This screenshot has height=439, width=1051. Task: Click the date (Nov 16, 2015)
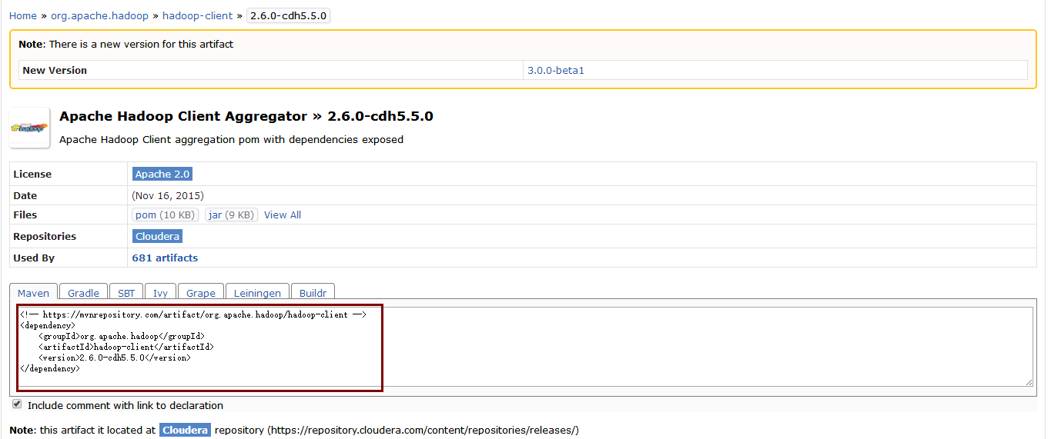coord(168,195)
